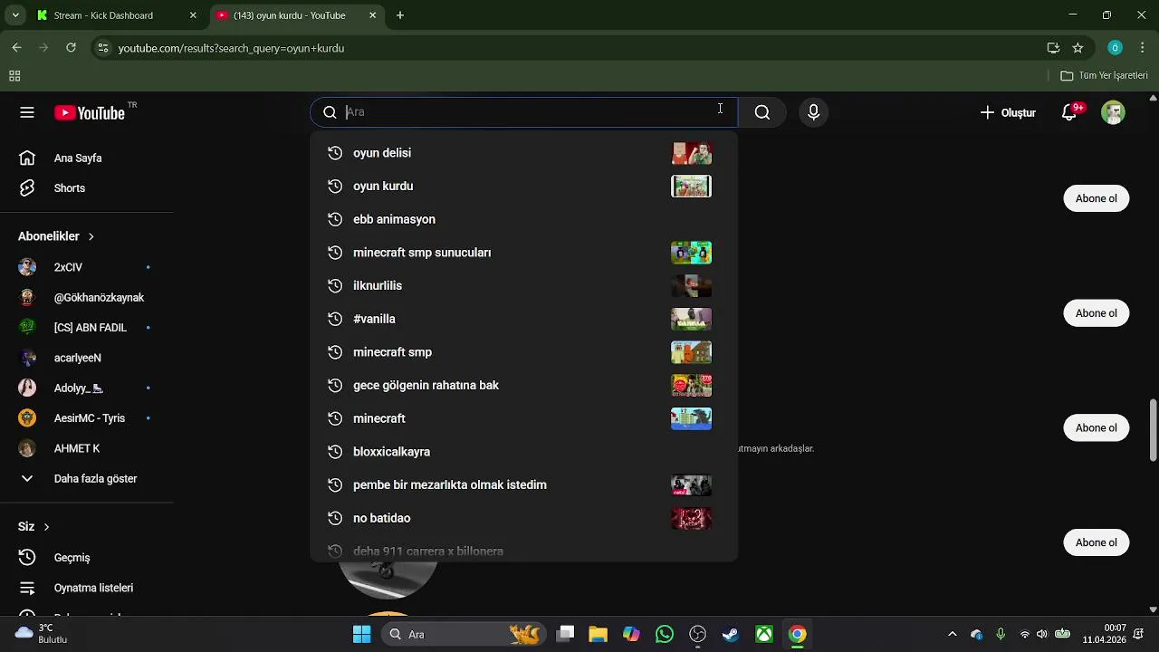This screenshot has height=652, width=1159.
Task: Select suggestion 'bloxxicalkayra'
Action: 523,452
